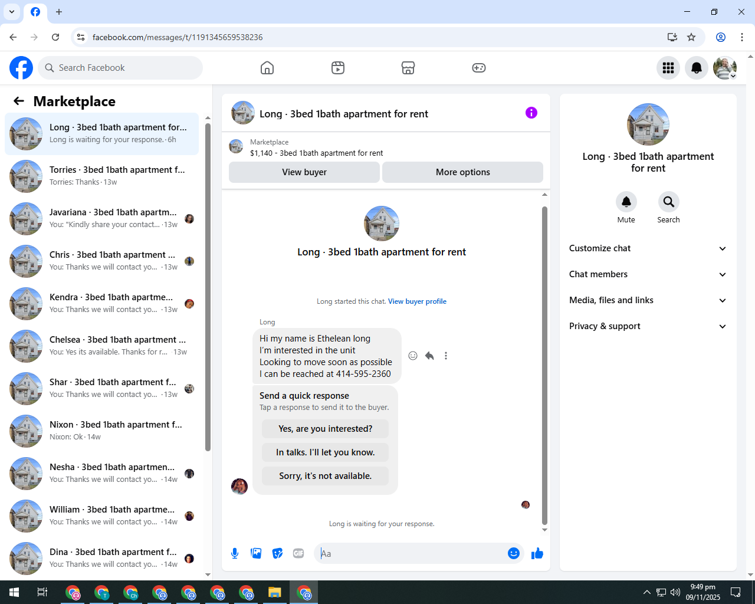The width and height of the screenshot is (755, 604).
Task: Open new browser tab plus button
Action: point(59,12)
